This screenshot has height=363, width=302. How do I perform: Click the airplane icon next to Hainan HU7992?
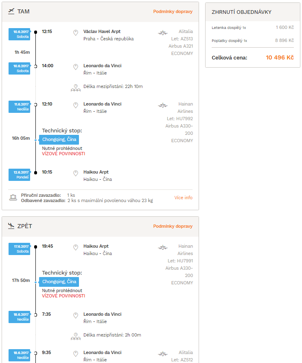coord(163,106)
